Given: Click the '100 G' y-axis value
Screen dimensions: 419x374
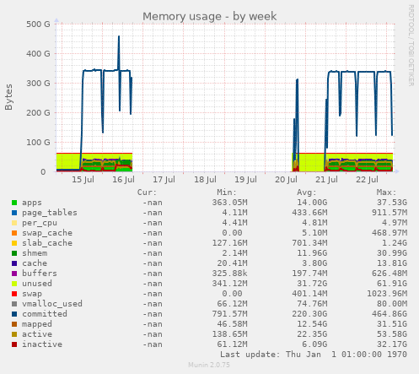Looking at the screenshot, I should (38, 143).
